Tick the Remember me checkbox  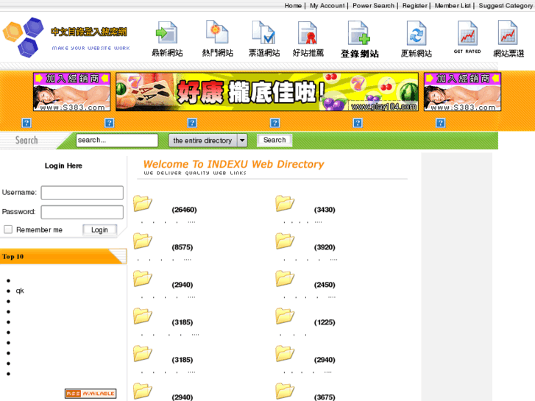[8, 230]
